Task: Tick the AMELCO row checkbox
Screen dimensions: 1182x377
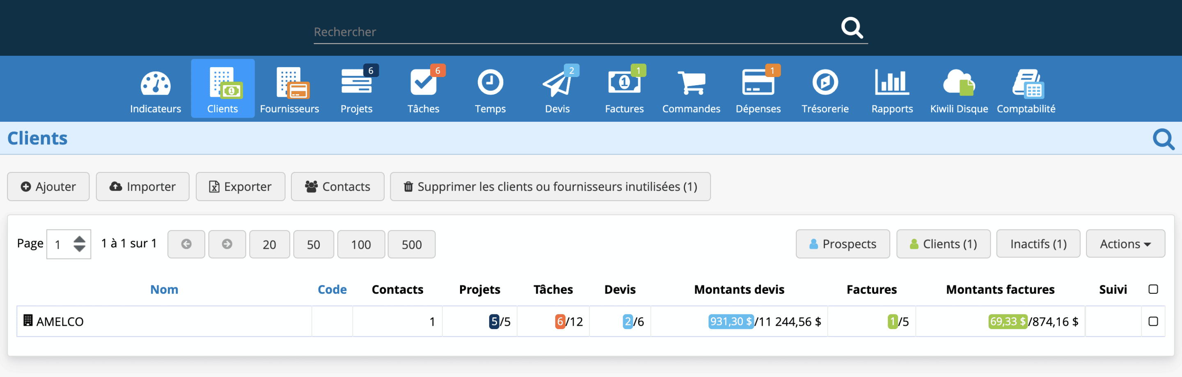Action: point(1153,321)
